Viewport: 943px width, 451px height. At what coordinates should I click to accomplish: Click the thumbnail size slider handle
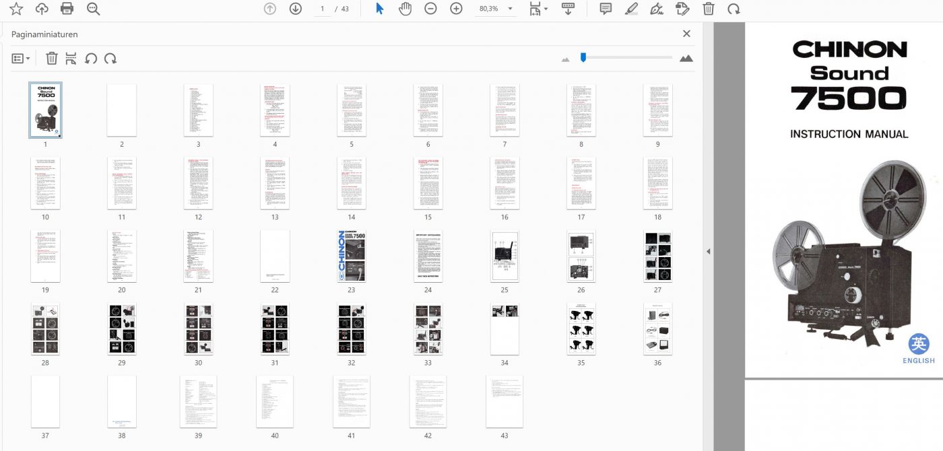pyautogui.click(x=583, y=58)
